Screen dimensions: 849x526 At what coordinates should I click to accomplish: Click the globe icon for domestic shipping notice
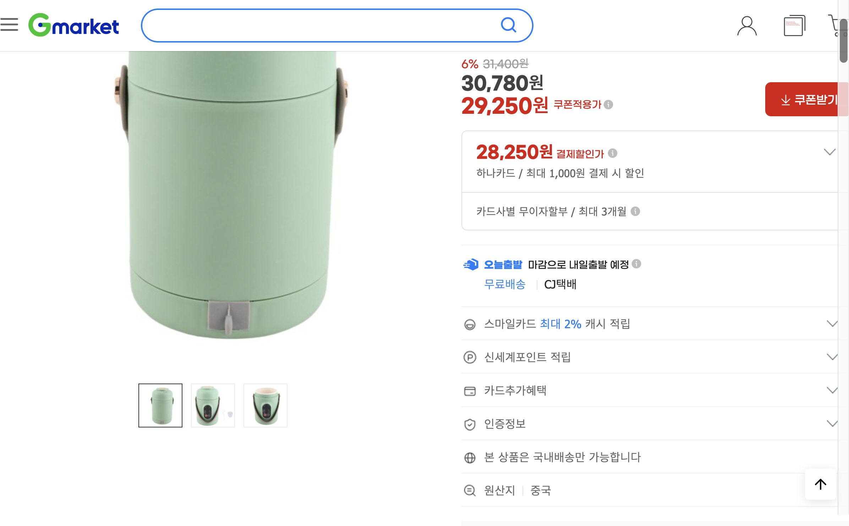pos(470,457)
